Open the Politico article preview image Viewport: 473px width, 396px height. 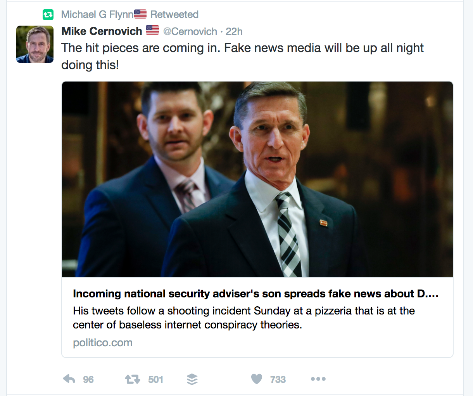(x=257, y=179)
